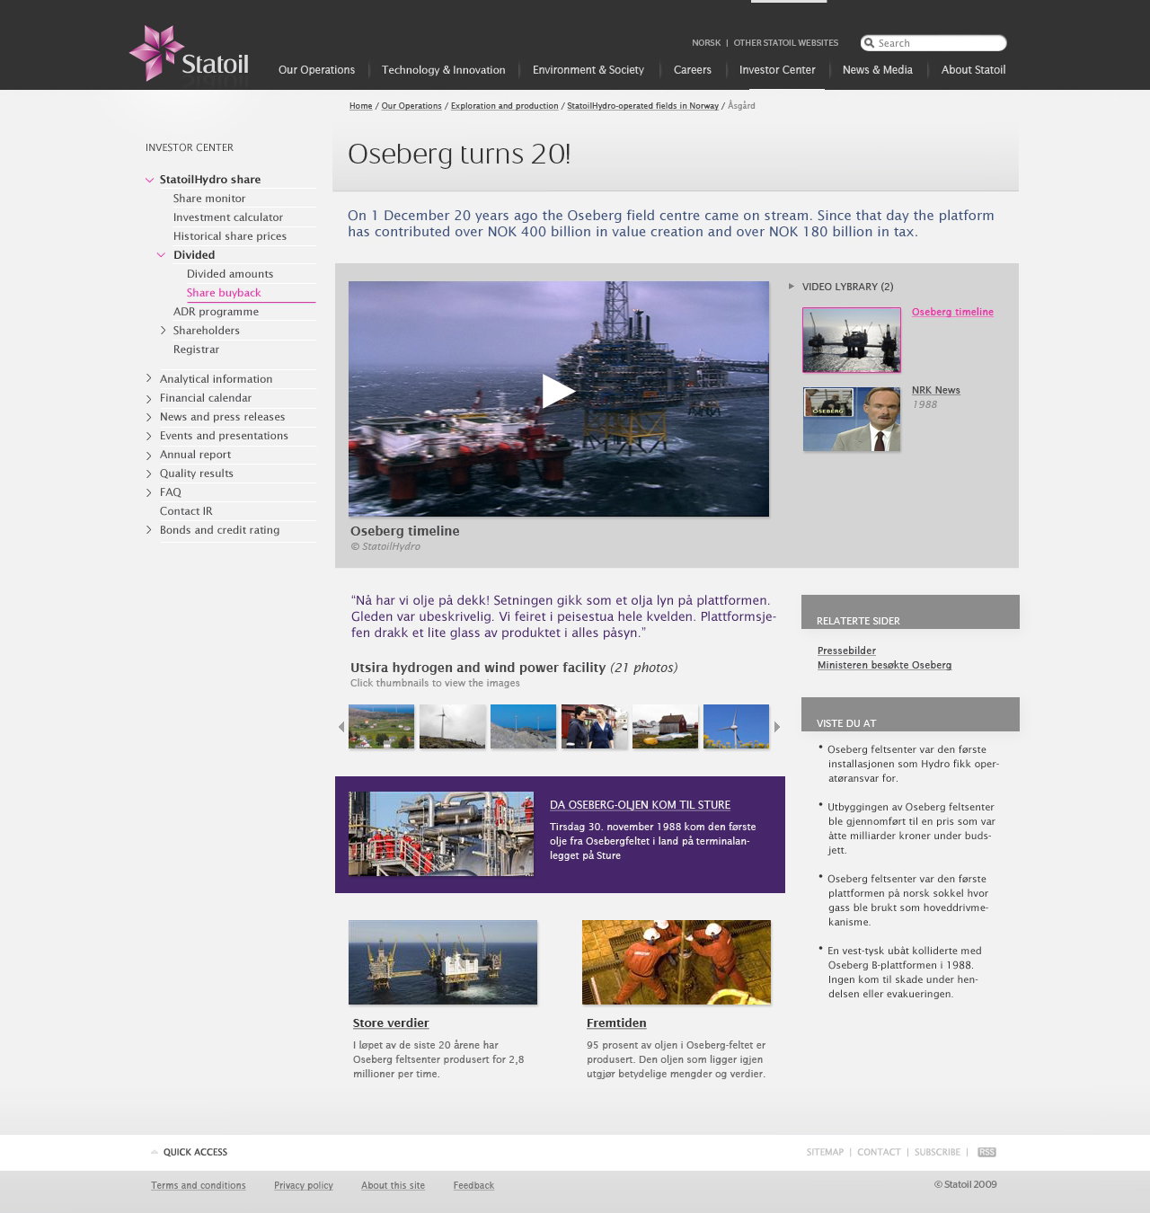Viewport: 1150px width, 1213px height.
Task: Go to Home breadcrumb
Action: [x=361, y=106]
